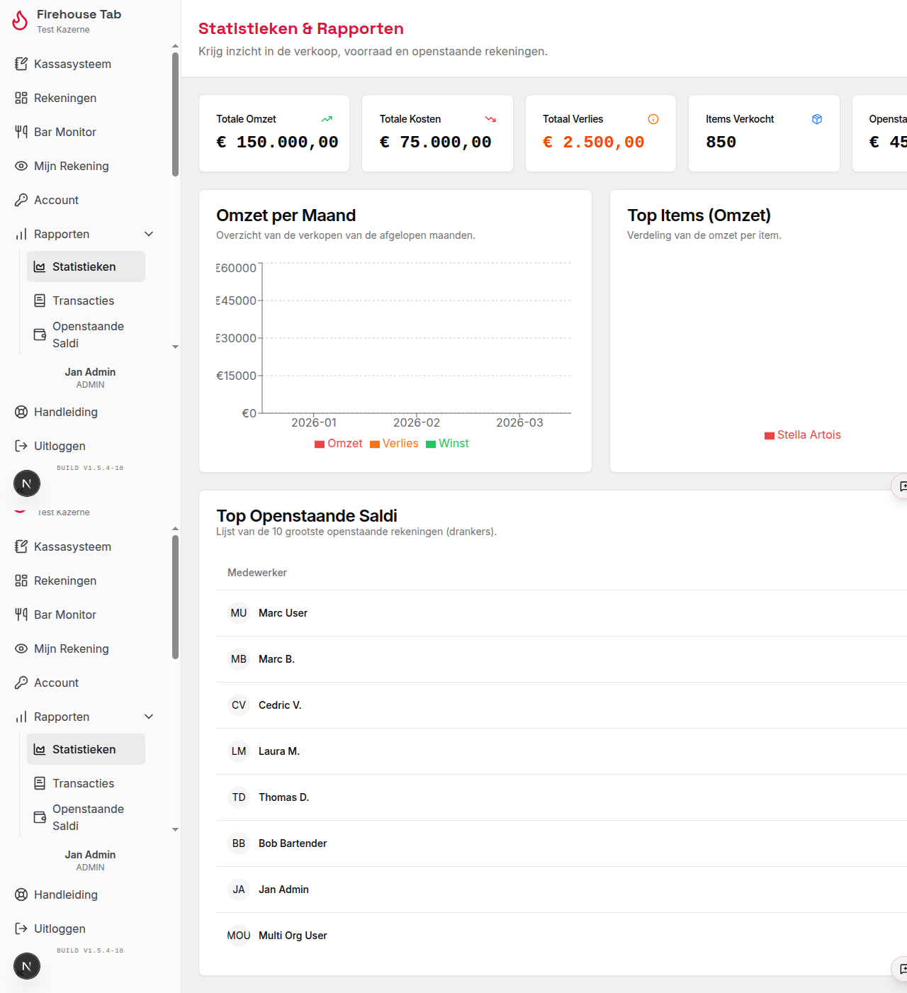
Task: Click Statistieken chart icon in upper sidebar
Action: pos(40,267)
